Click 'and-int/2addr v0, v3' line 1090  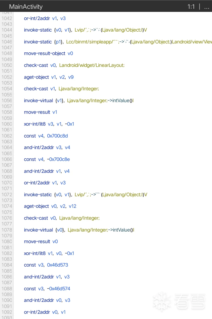coord(47,300)
